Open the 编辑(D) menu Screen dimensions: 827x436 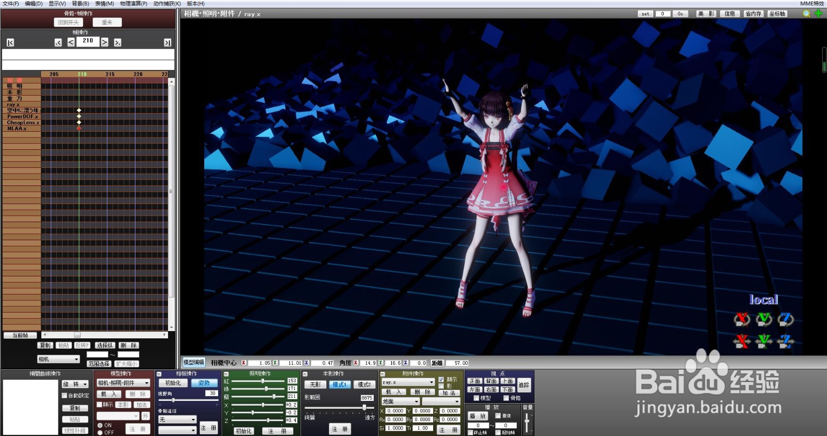click(34, 4)
